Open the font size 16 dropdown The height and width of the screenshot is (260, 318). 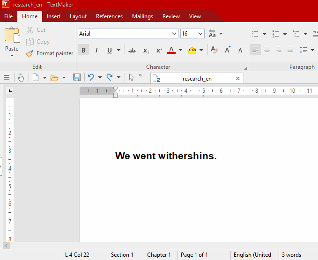pyautogui.click(x=192, y=34)
